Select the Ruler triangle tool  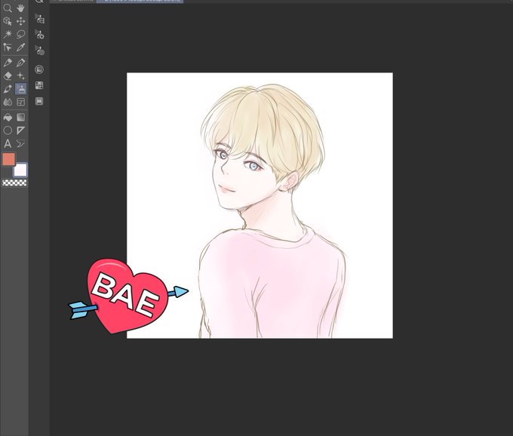coord(20,130)
